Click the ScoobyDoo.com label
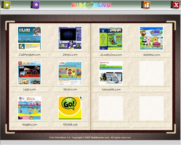 (111, 55)
